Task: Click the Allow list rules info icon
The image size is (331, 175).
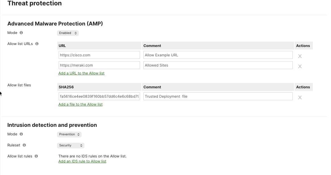Action: [x=36, y=156]
